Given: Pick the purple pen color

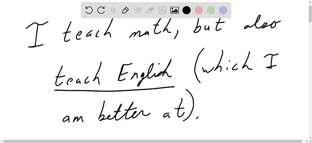Looking at the screenshot, I should [223, 10].
